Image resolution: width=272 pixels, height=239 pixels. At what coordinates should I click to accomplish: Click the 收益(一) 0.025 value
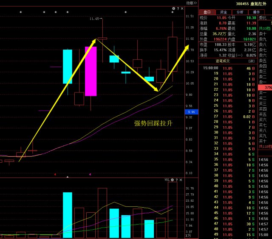click(x=251, y=55)
